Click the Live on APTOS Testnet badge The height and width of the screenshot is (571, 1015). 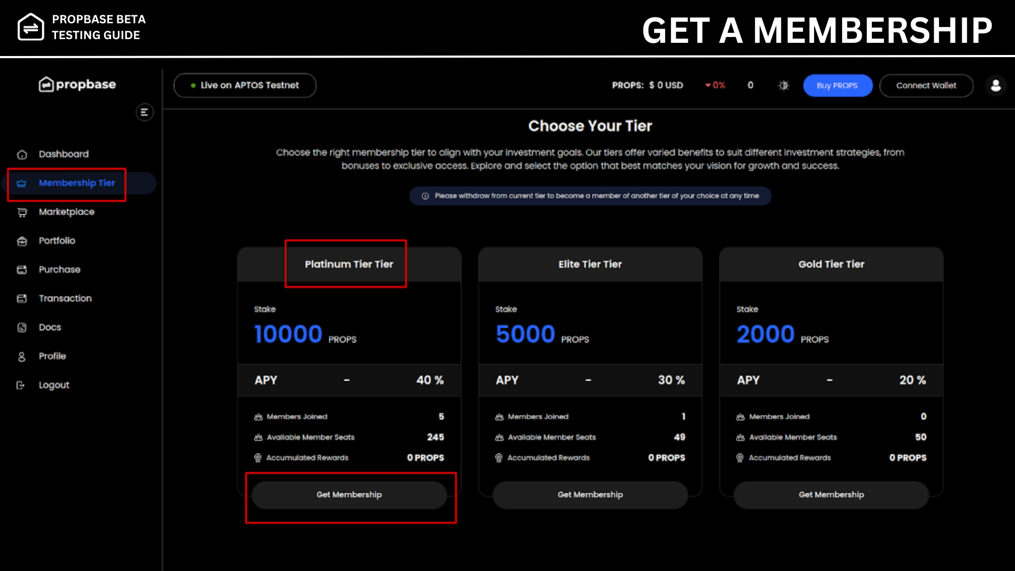[245, 85]
